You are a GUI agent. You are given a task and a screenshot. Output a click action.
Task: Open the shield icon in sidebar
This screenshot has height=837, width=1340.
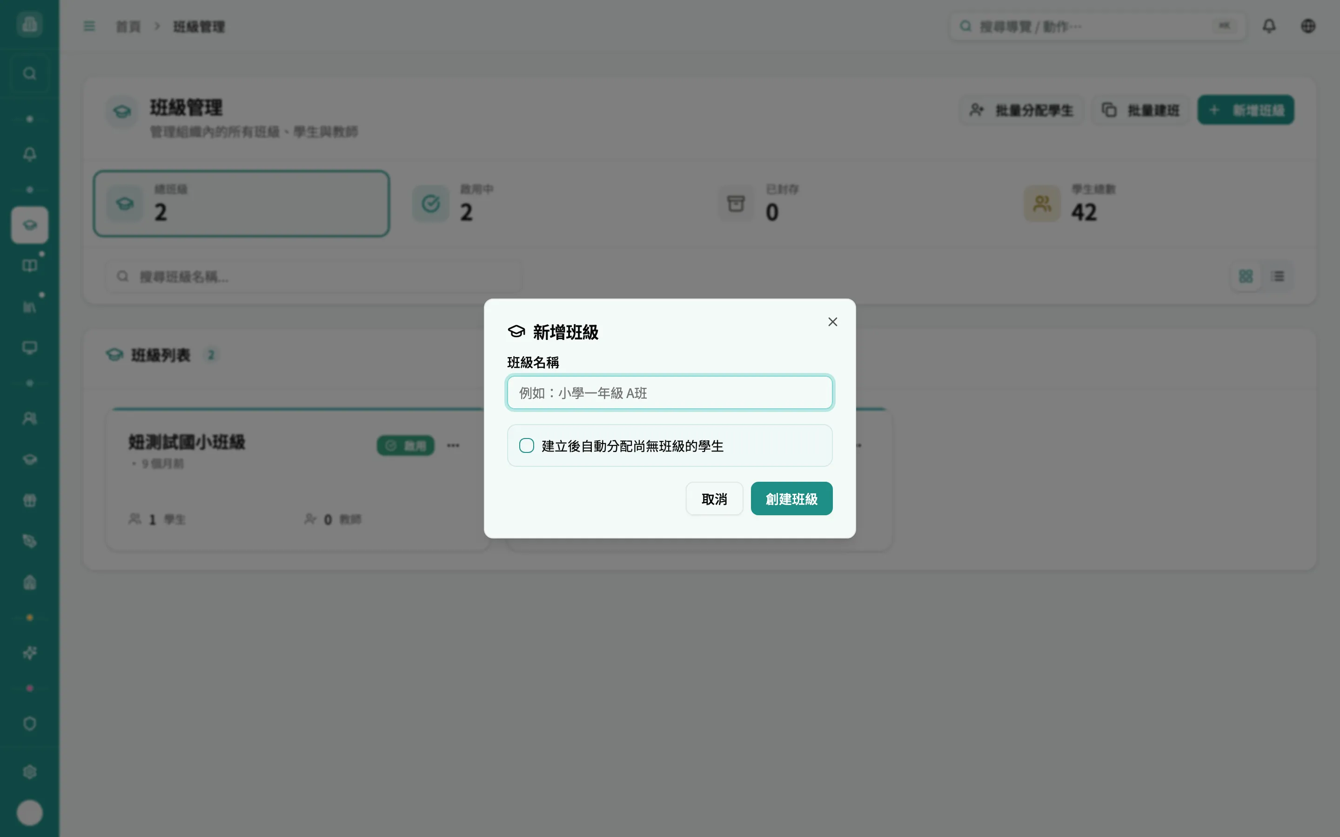coord(29,724)
